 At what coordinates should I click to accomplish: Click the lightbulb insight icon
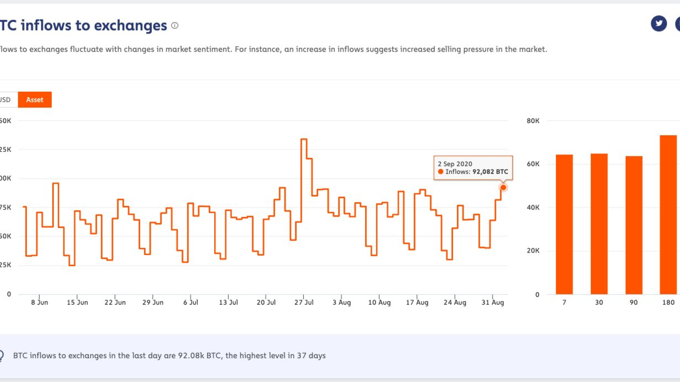[1, 356]
